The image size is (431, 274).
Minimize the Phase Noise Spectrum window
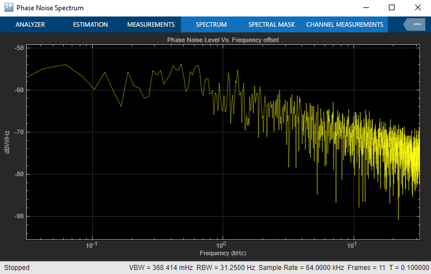tap(366, 8)
